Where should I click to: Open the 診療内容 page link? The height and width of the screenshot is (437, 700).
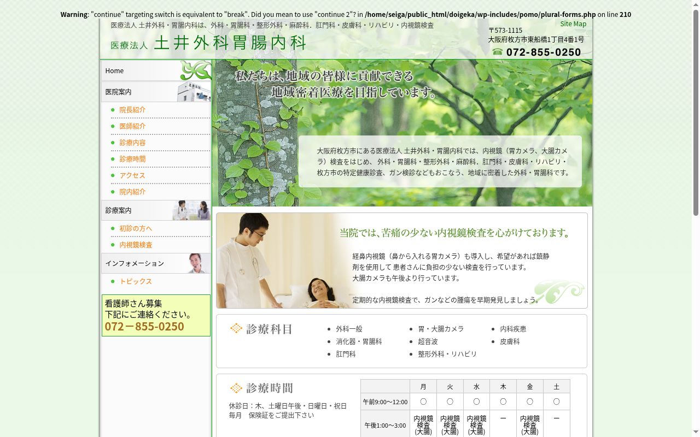(x=132, y=143)
